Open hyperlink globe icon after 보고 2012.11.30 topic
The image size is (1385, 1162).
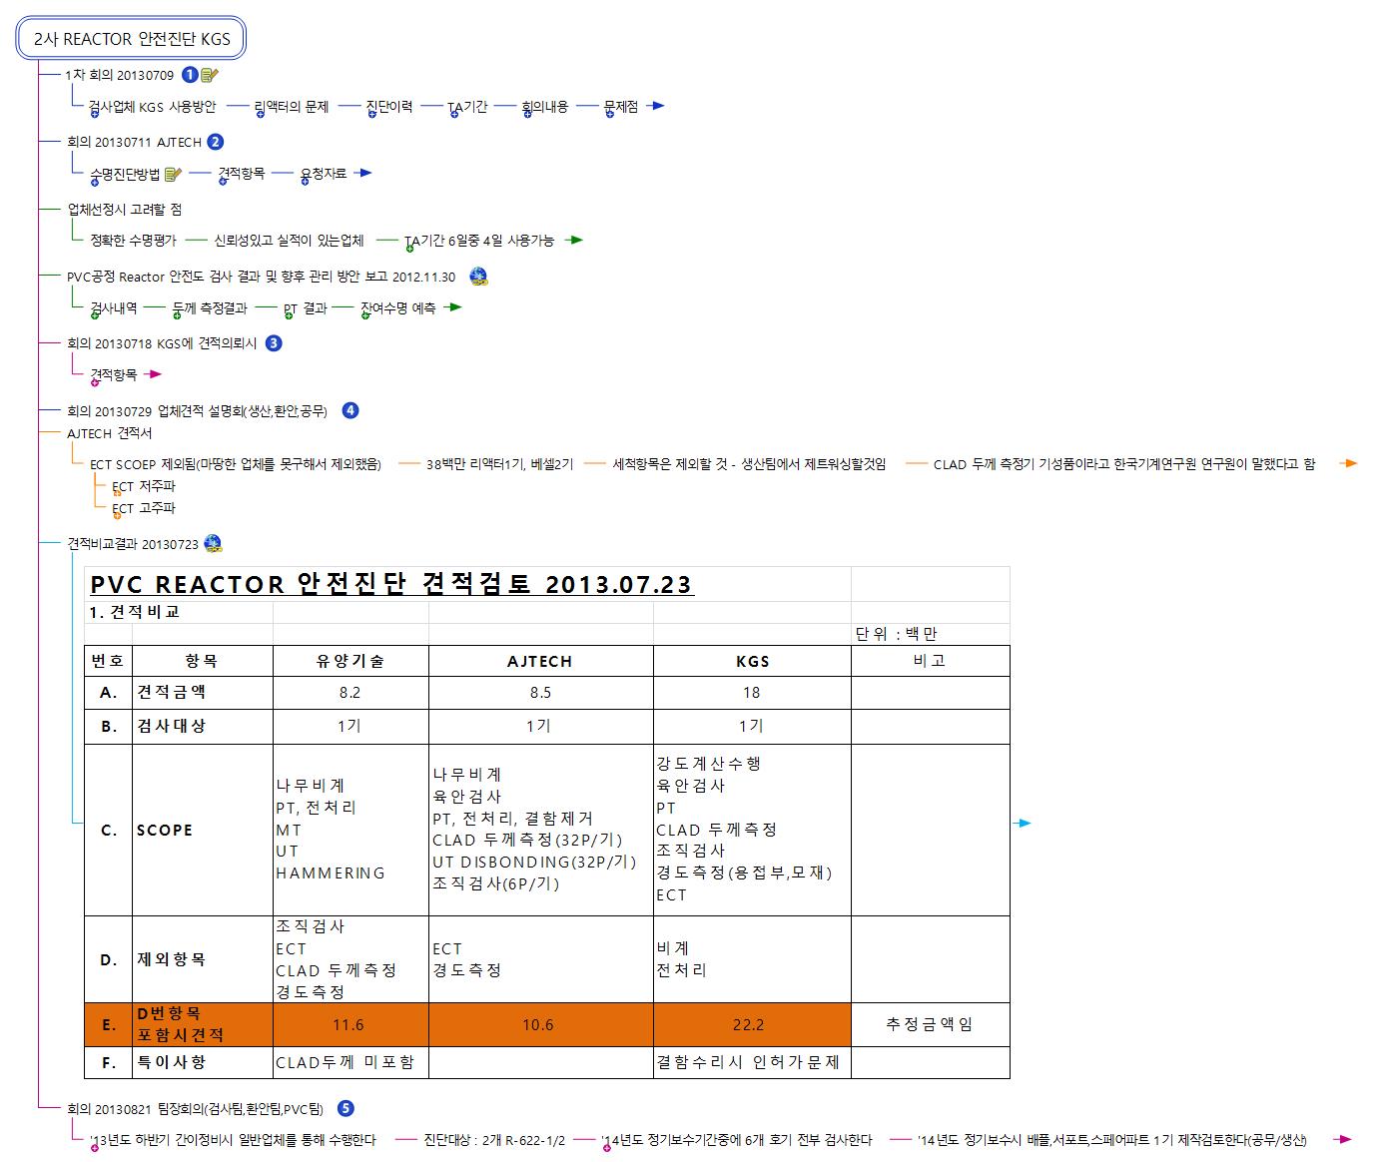pos(478,277)
